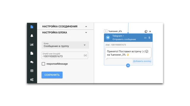This screenshot has height=106, width=190.
Task: Open chat bubbles icon in sidebar
Action: point(32,62)
